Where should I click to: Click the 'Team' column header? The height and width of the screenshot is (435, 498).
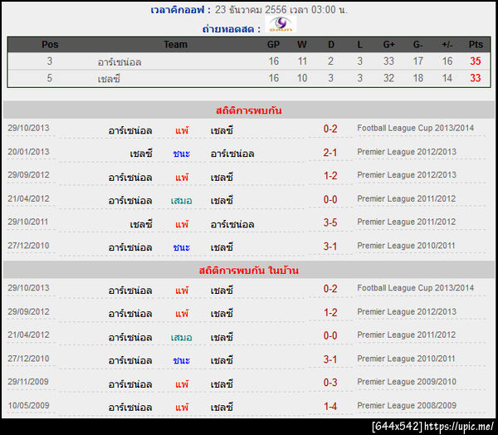click(x=175, y=45)
